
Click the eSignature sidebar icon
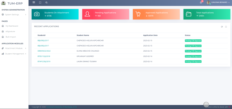3,31
